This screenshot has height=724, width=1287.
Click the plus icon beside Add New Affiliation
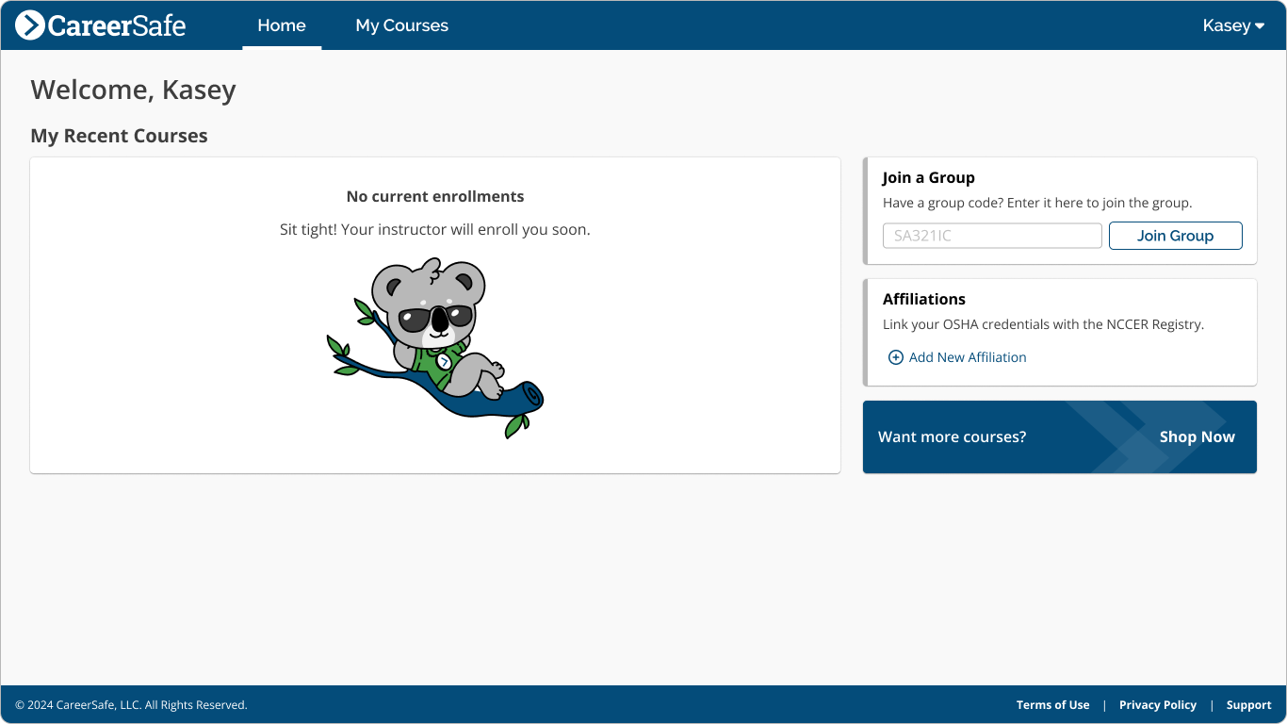click(896, 357)
